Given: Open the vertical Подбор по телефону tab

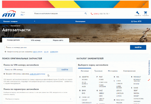Looking at the screenshot, I should point(149,68).
